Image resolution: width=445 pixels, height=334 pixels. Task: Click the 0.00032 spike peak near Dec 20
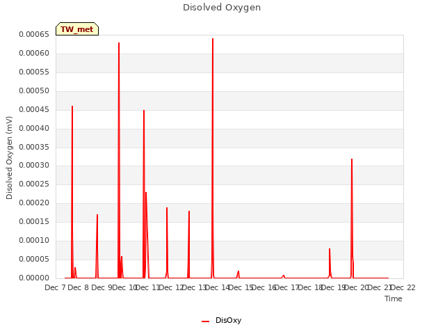352,159
